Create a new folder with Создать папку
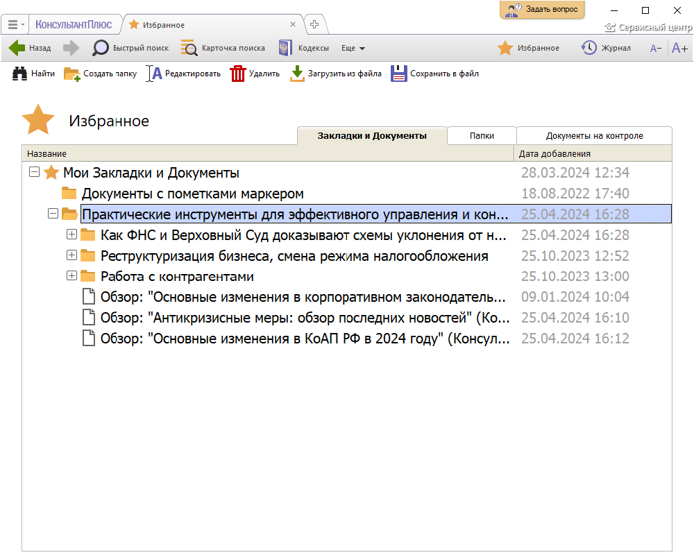Screen dimensions: 694x555 [x=101, y=74]
